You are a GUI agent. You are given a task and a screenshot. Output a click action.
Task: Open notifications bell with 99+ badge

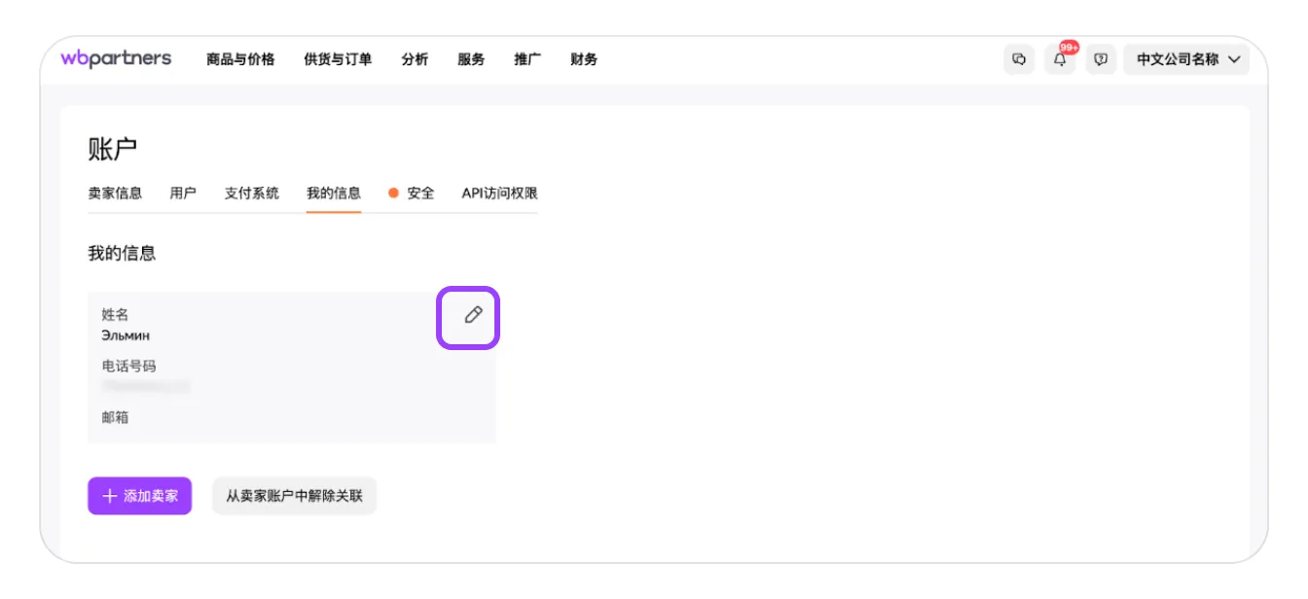(1060, 59)
